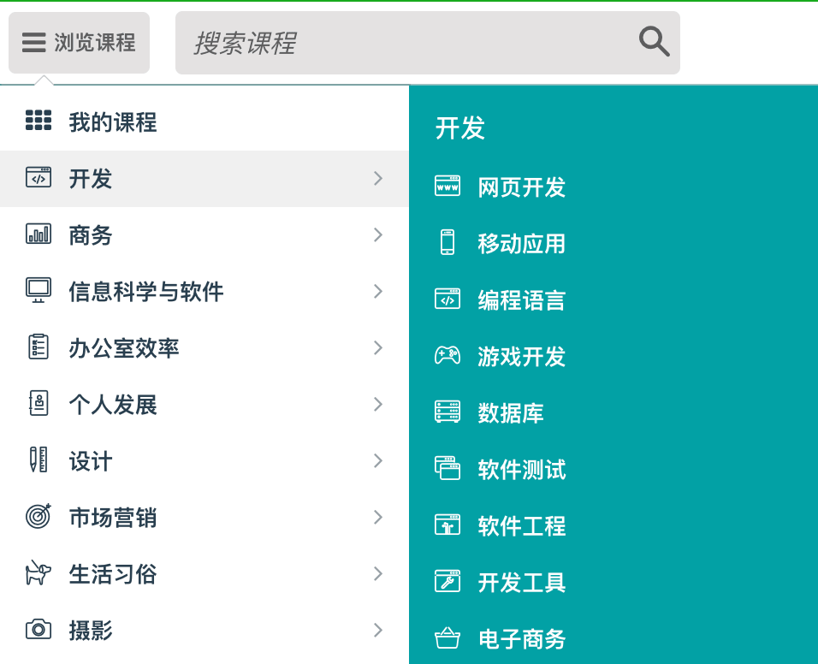
Task: Click the 市场营销 target icon
Action: tap(39, 516)
